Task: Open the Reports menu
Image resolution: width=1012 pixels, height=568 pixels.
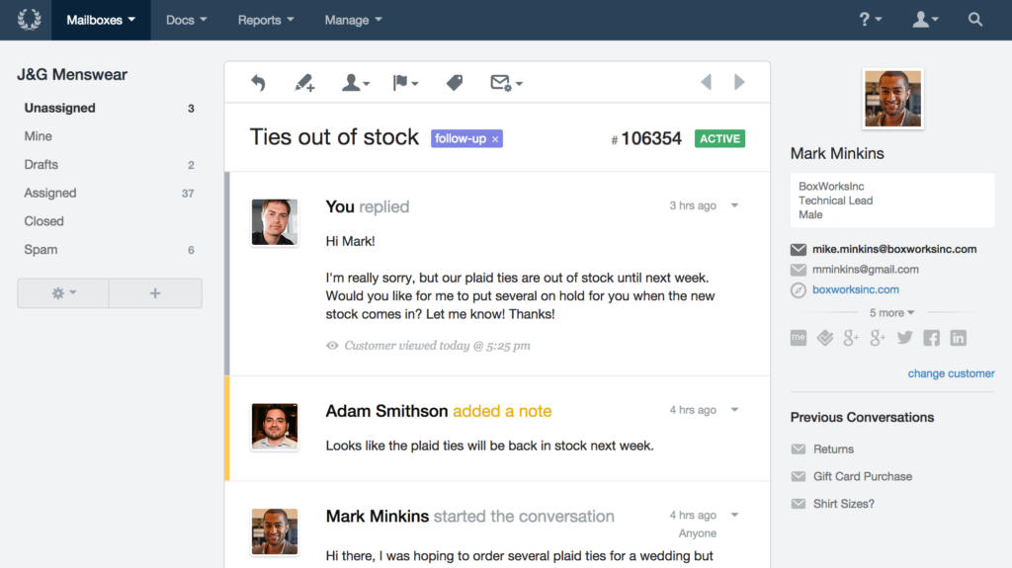Action: pos(265,20)
